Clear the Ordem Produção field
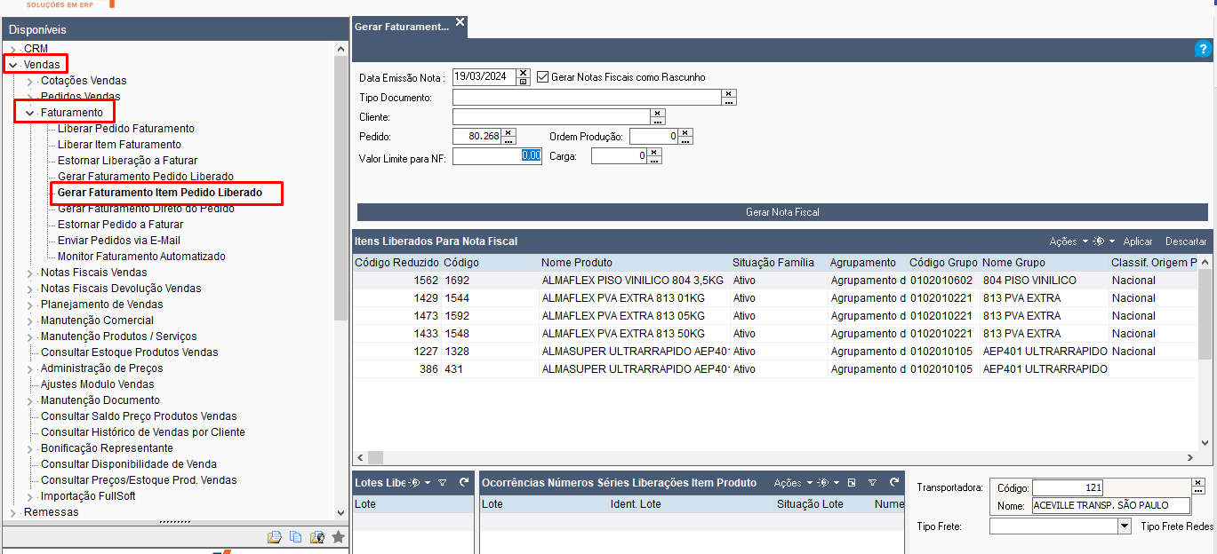The height and width of the screenshot is (554, 1217). click(x=685, y=132)
